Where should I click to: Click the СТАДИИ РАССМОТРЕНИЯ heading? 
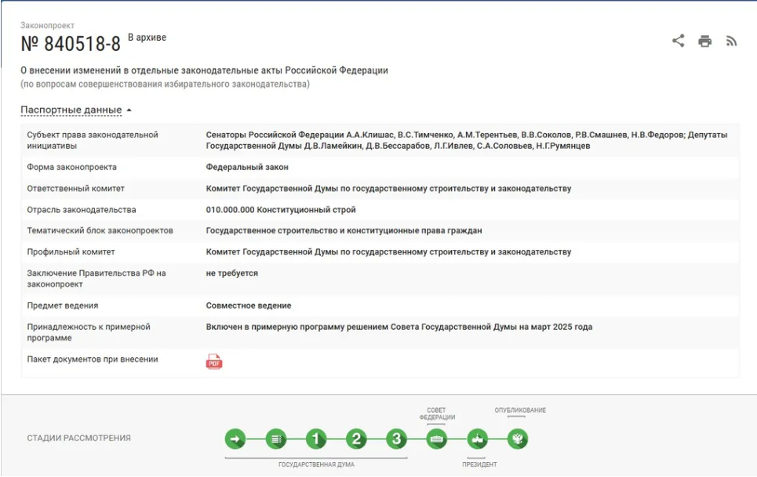pos(78,438)
